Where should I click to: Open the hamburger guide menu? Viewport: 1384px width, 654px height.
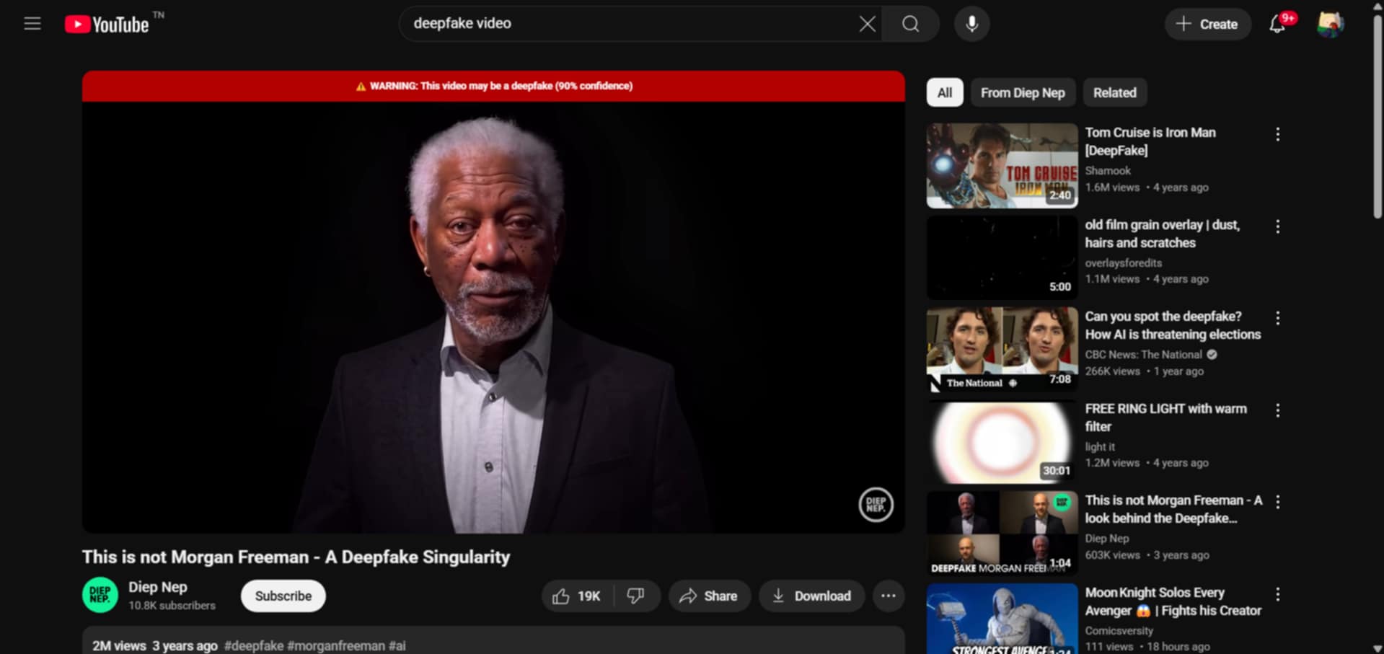point(32,24)
